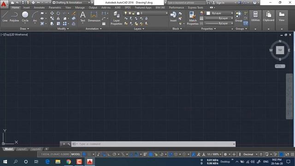Switch to the Parametric ribbon tab
The height and width of the screenshot is (166, 295).
[x=55, y=8]
